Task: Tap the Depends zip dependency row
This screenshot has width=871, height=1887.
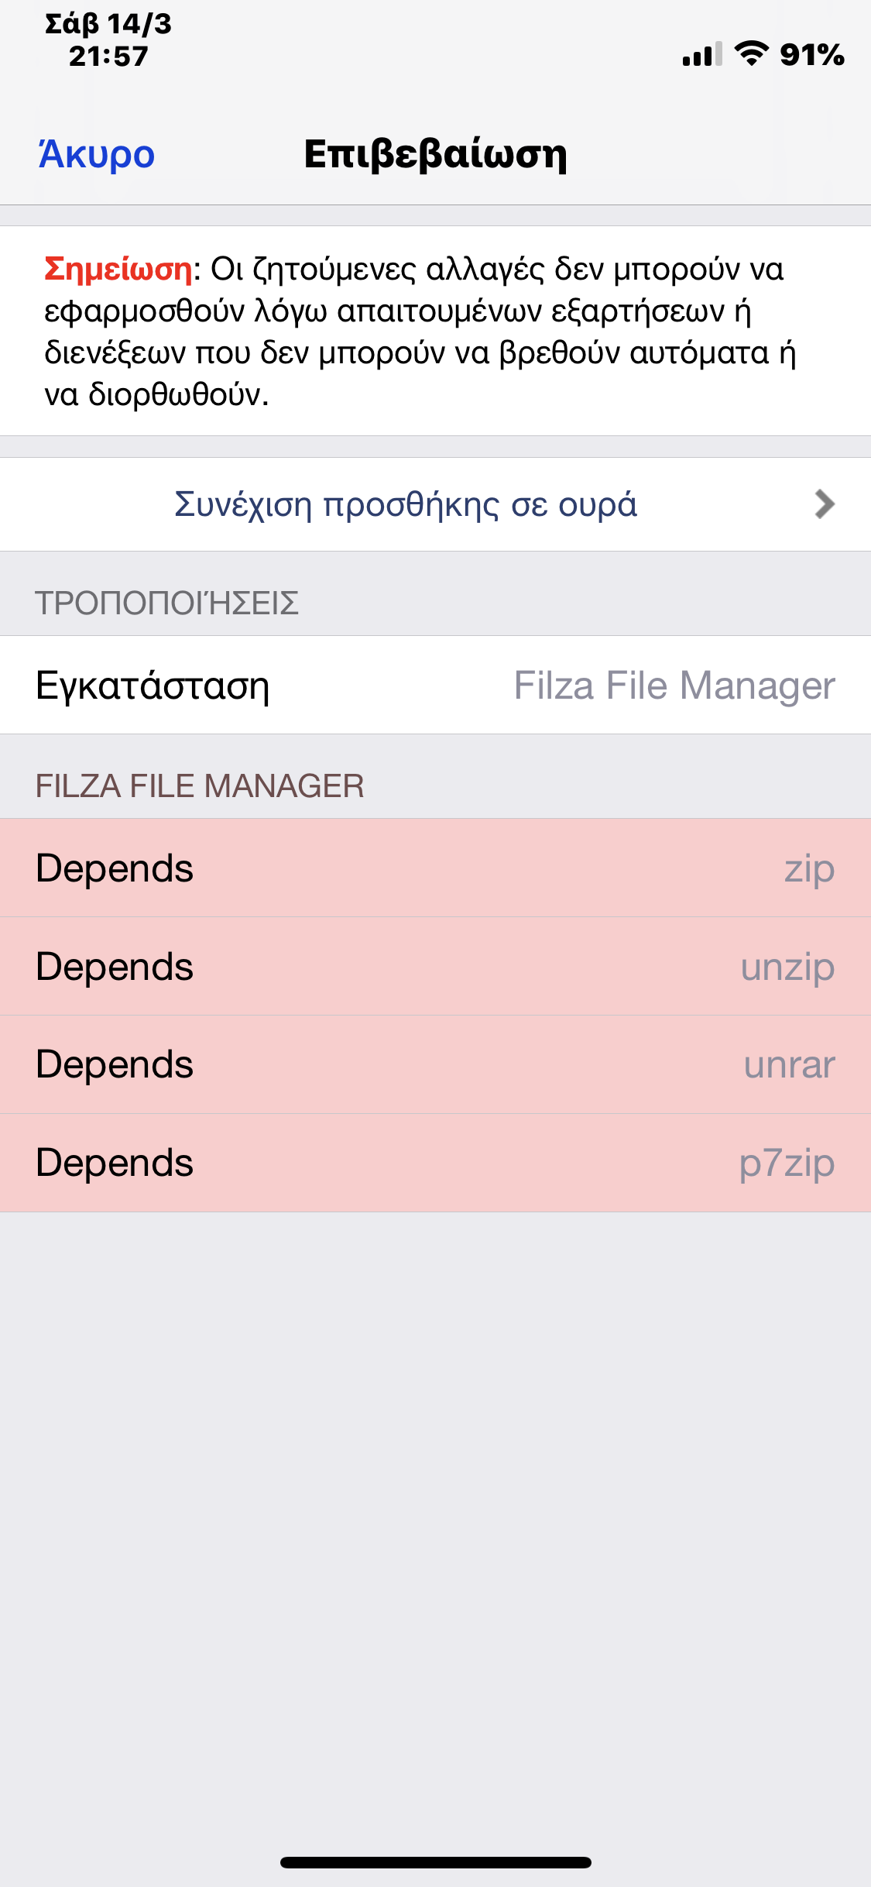Action: [x=435, y=868]
